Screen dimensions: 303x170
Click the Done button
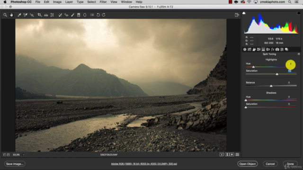[290, 164]
